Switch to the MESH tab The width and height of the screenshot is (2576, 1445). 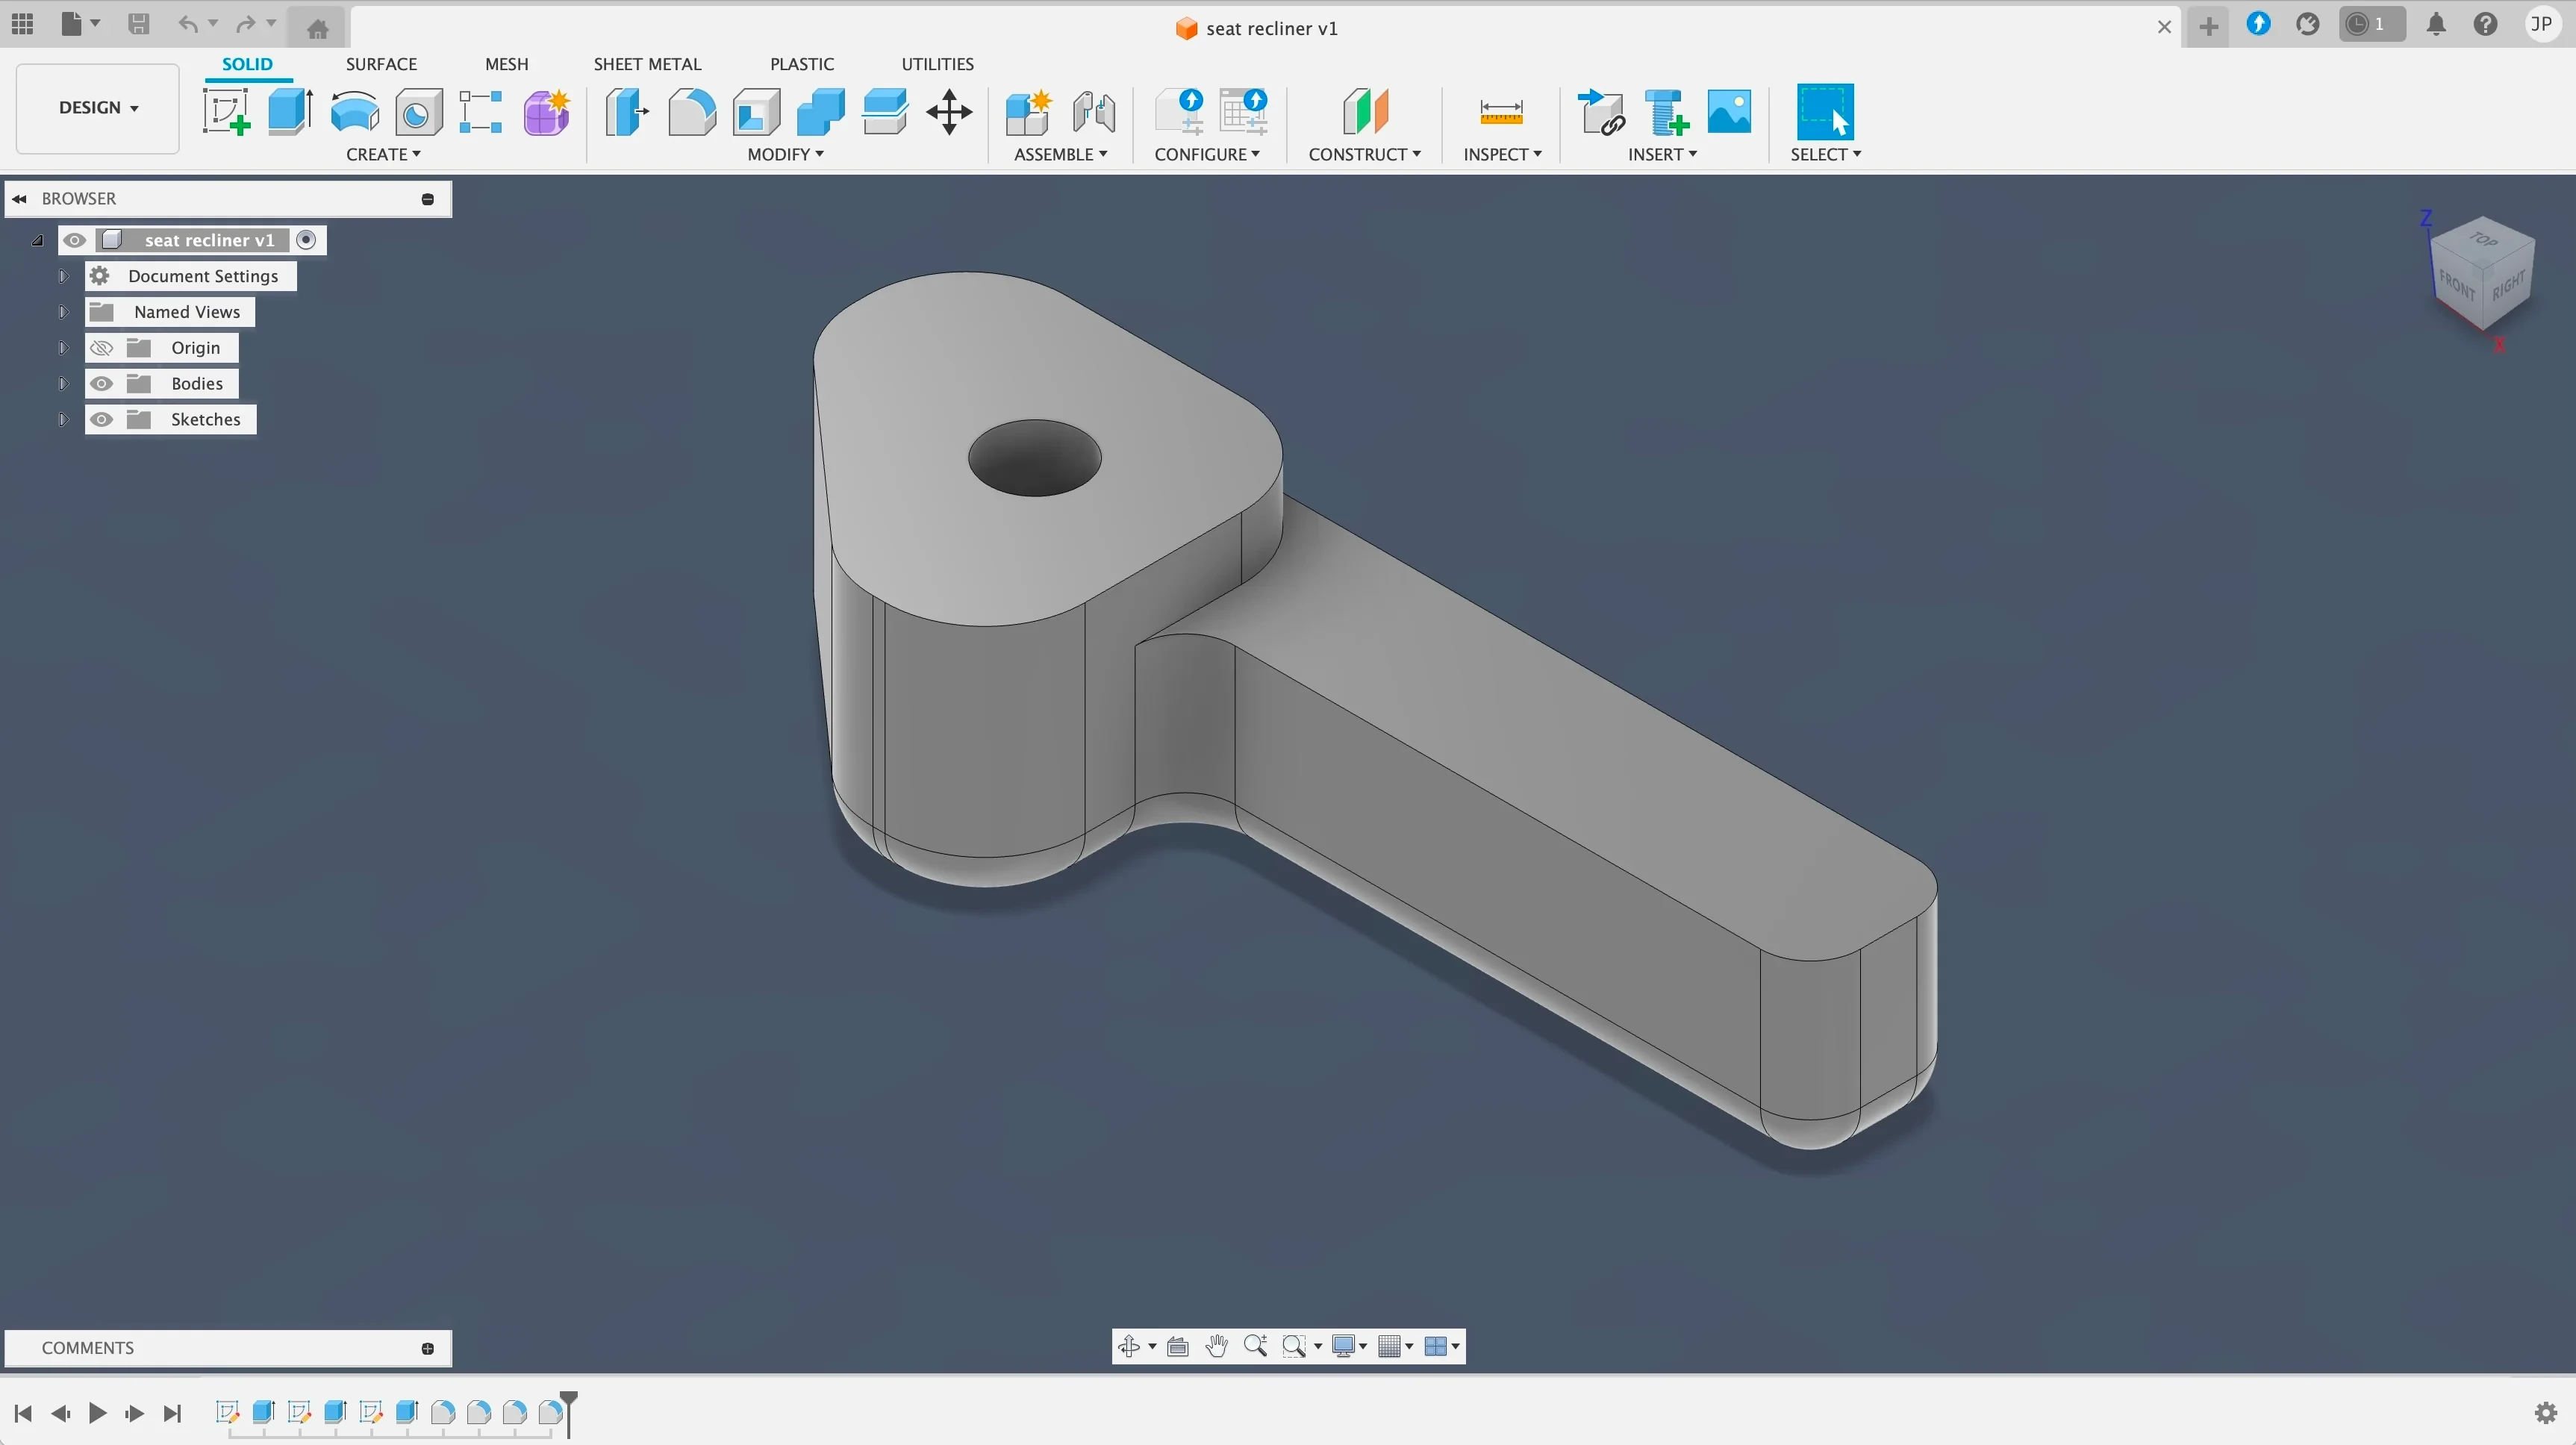coord(506,64)
